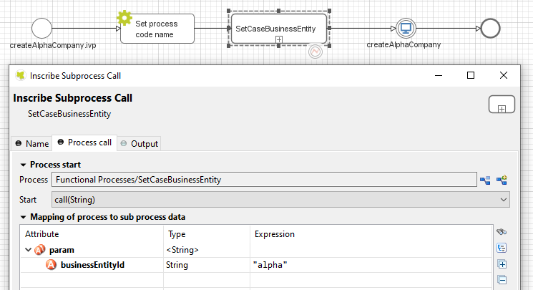Click the gear icon on Set process code name
Screen dimensions: 533x290
click(124, 18)
